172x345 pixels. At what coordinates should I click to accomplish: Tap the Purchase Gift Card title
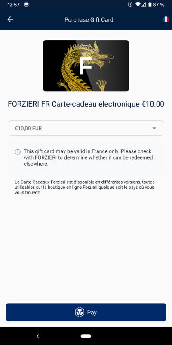[x=89, y=19]
